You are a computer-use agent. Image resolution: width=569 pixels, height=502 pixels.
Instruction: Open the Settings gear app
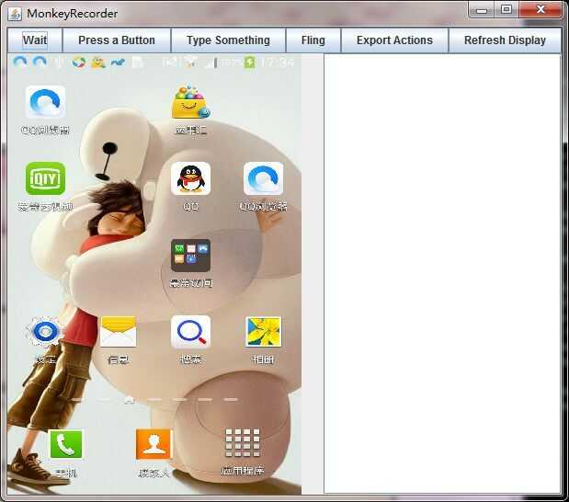(45, 332)
